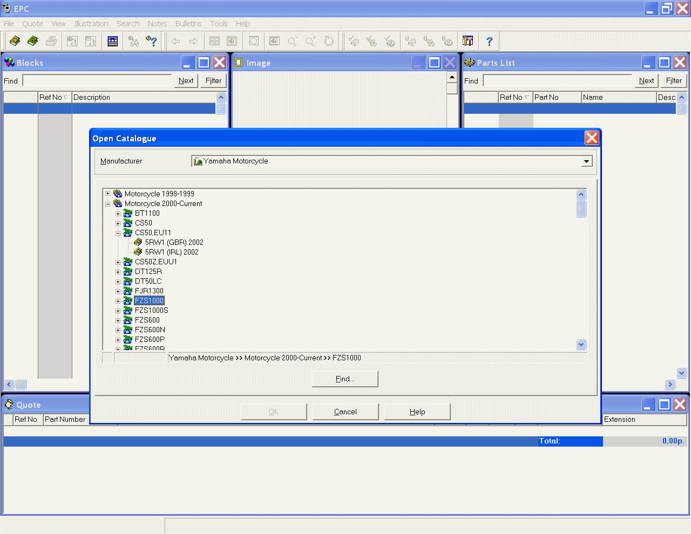Click the Image panel title icon
The image size is (691, 534).
point(239,63)
